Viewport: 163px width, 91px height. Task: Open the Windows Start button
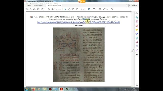click(27, 89)
